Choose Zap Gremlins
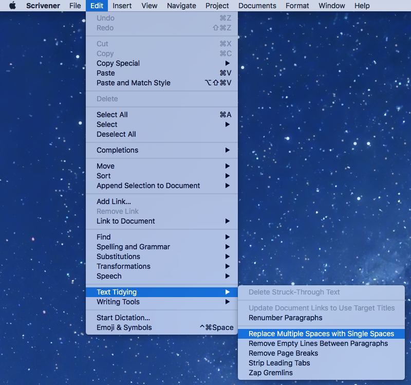 tap(321, 373)
